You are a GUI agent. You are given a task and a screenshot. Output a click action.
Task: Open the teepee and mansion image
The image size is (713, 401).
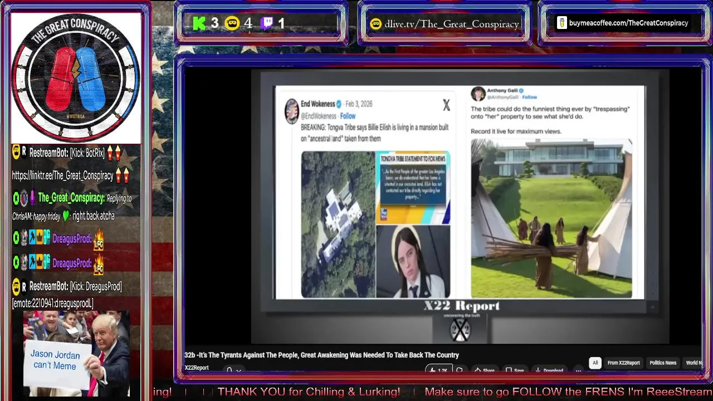(x=551, y=218)
